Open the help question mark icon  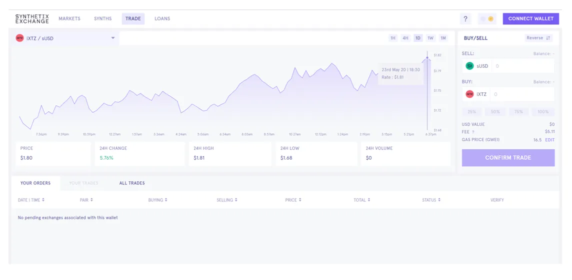coord(465,19)
